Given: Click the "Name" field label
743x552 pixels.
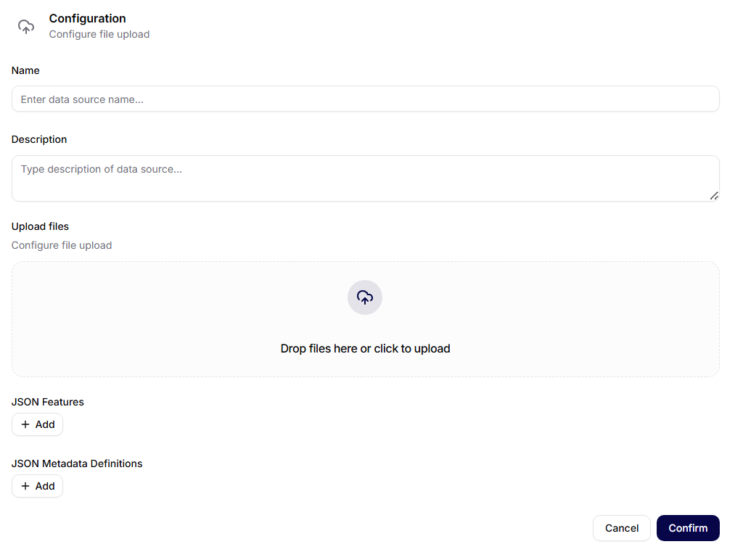Looking at the screenshot, I should pos(25,70).
